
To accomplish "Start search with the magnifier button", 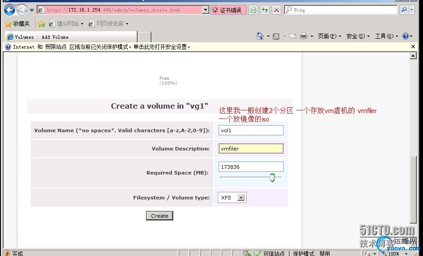I will tap(404, 10).
